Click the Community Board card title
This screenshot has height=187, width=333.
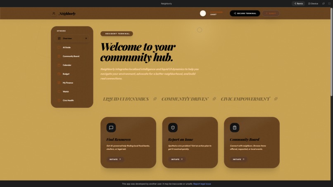coord(245,140)
